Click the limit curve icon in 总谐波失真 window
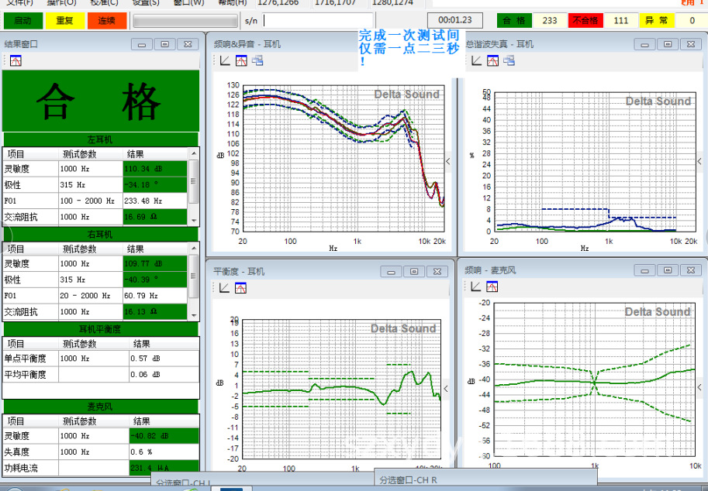The height and width of the screenshot is (491, 708). pyautogui.click(x=492, y=60)
